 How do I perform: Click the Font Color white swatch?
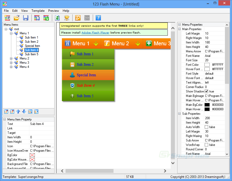pos(207,65)
